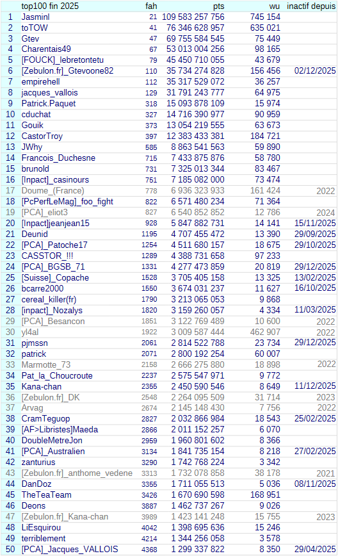Image resolution: width=338 pixels, height=556 pixels.
Task: Select the 'wu' column header
Action: 274,6
